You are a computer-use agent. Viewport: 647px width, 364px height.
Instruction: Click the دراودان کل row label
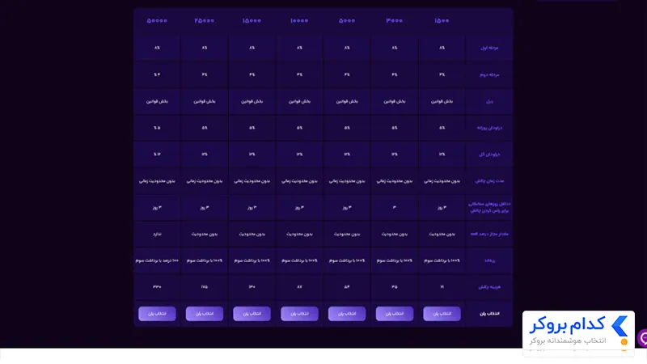click(489, 154)
